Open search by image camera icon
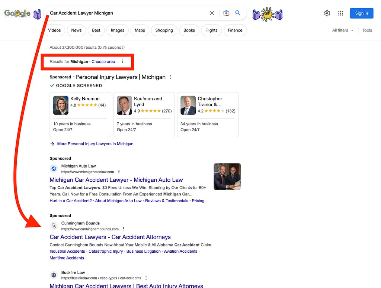Image resolution: width=381 pixels, height=288 pixels. [226, 13]
